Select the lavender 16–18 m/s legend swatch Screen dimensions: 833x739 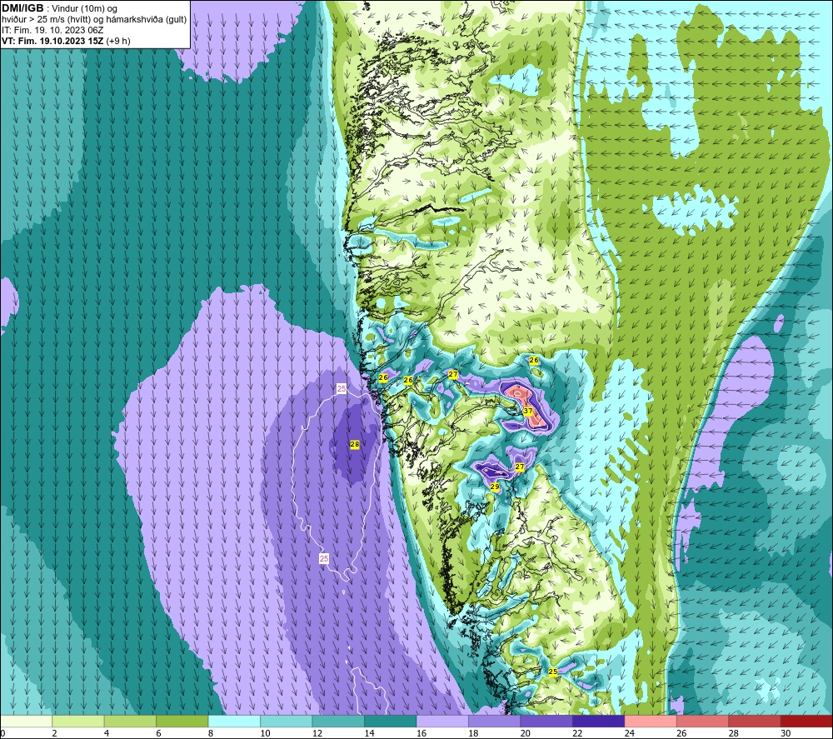click(x=442, y=721)
